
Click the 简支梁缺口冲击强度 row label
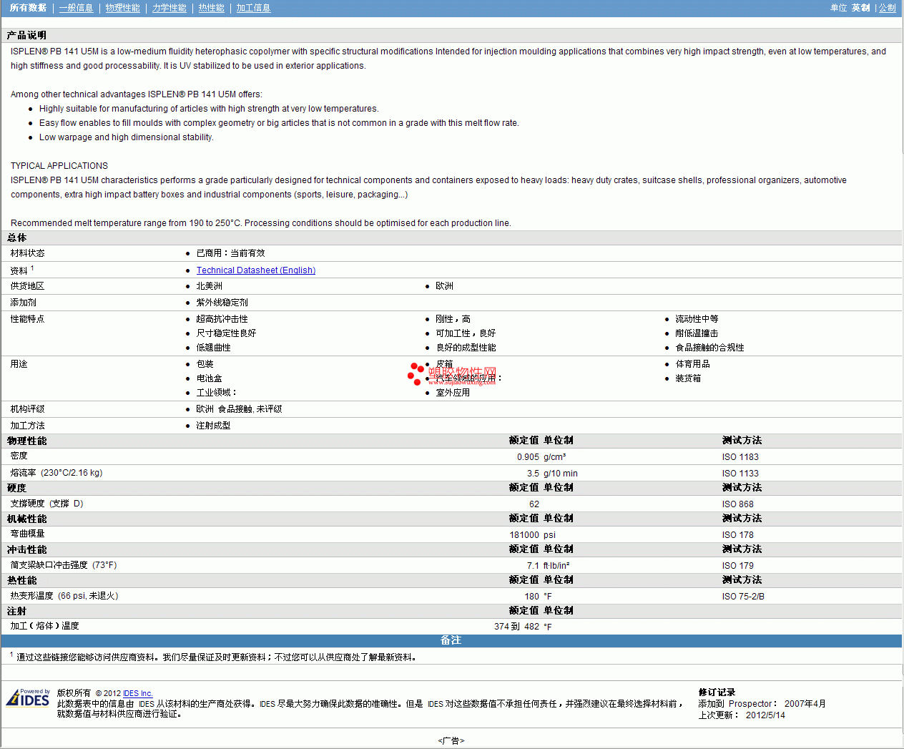tap(64, 565)
